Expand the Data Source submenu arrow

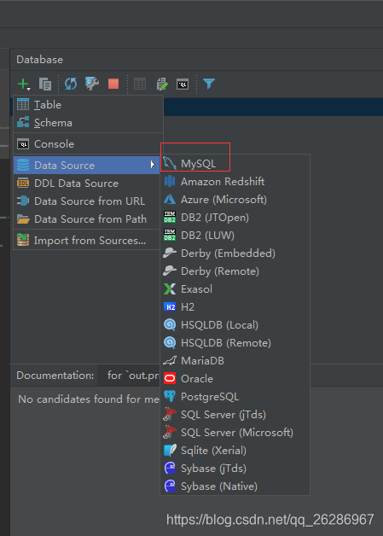[153, 165]
